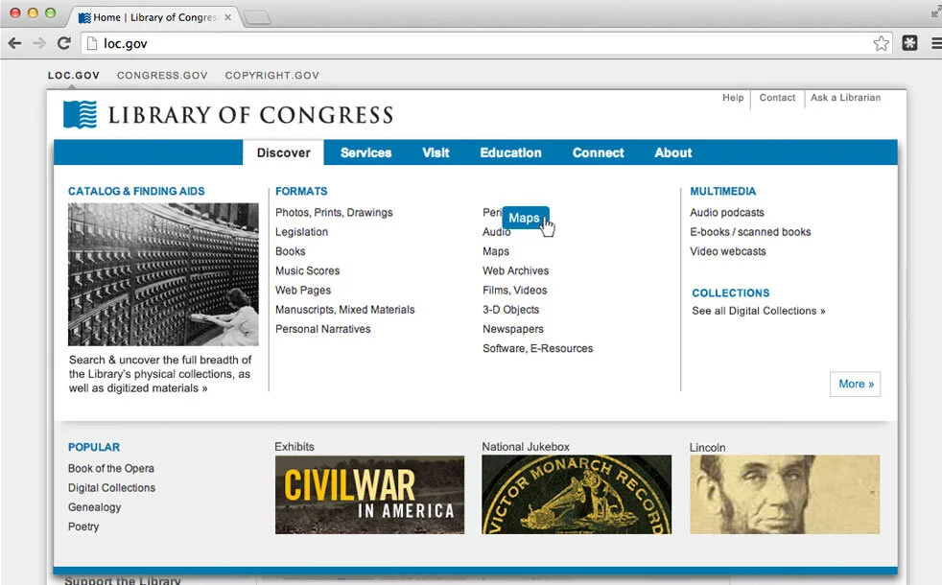Open Software, E-Resources format
The height and width of the screenshot is (585, 942).
pyautogui.click(x=538, y=348)
